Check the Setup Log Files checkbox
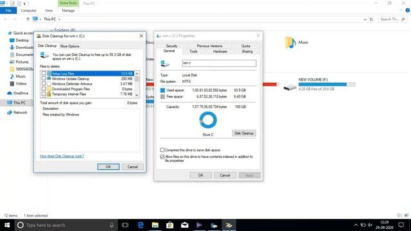Viewport: 411px width, 231px height. (x=44, y=74)
